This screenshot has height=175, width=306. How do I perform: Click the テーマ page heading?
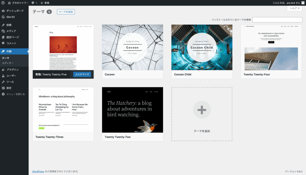pos(39,12)
